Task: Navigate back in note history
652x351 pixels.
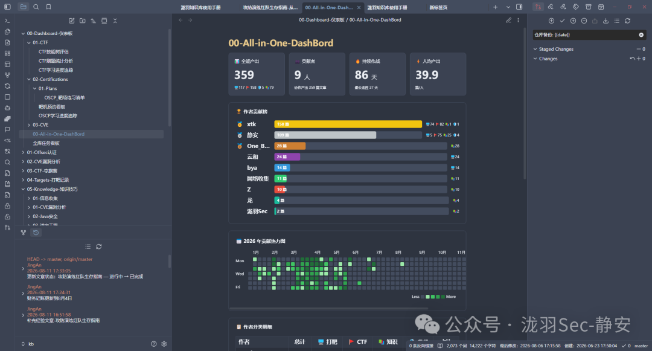Action: 181,20
